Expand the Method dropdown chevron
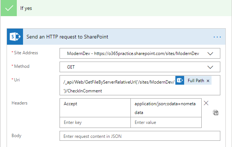This screenshot has height=147, width=232. pyautogui.click(x=210, y=67)
